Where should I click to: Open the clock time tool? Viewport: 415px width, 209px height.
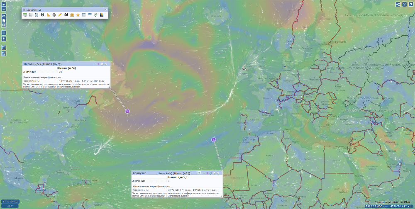tap(95, 15)
